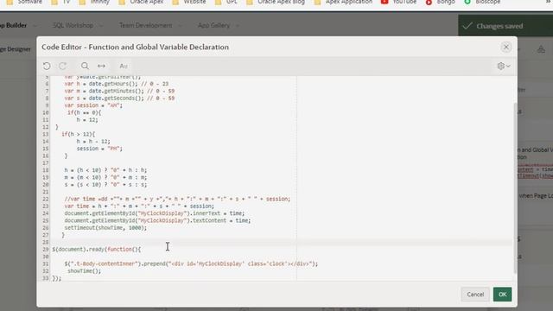553x311 pixels.
Task: Open the editor settings gear dropdown
Action: point(503,66)
